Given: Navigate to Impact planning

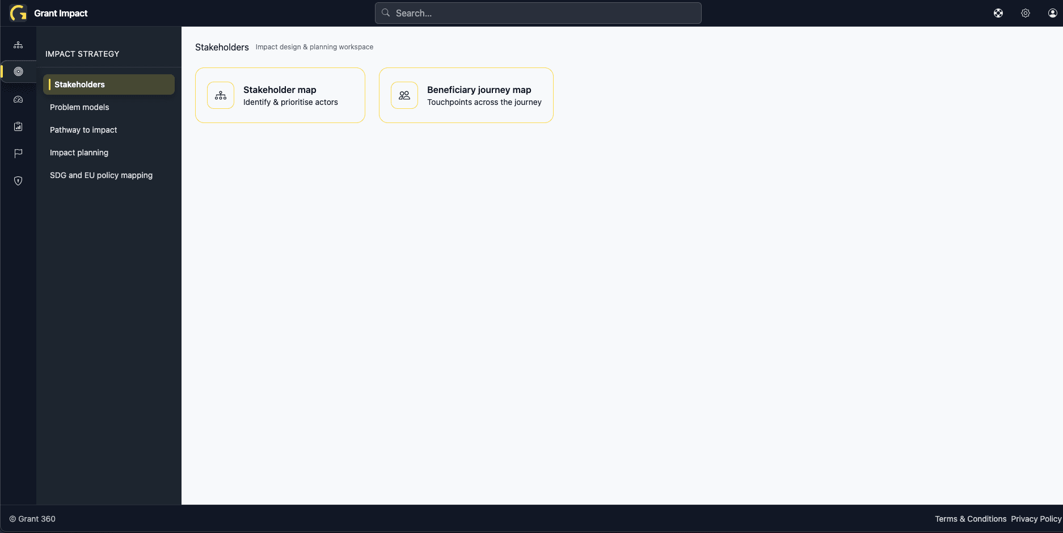Looking at the screenshot, I should coord(79,153).
